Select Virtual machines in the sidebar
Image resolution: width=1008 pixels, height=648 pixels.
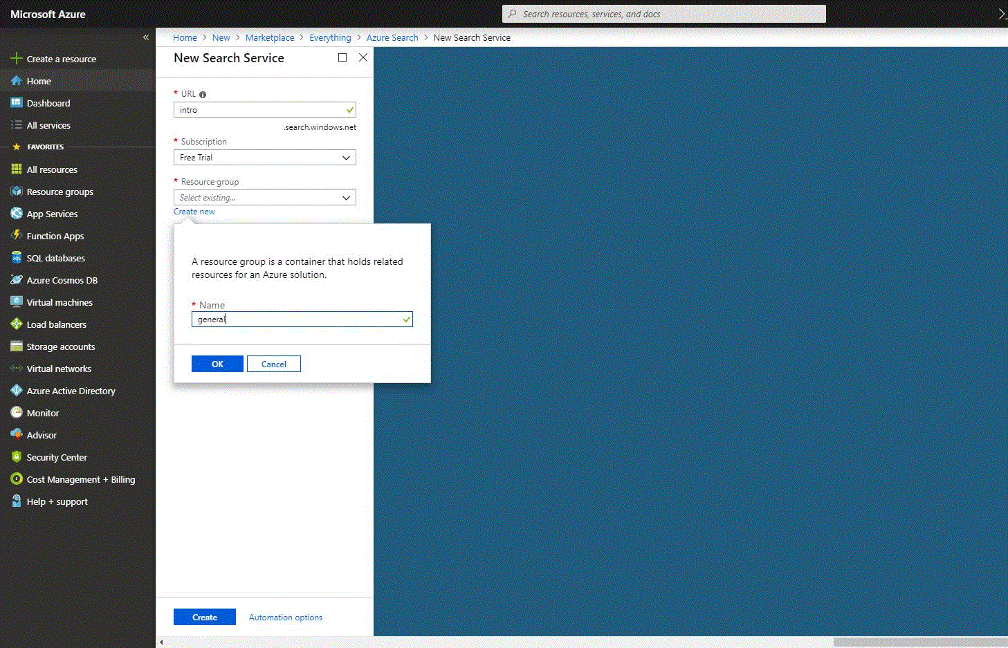(x=77, y=302)
